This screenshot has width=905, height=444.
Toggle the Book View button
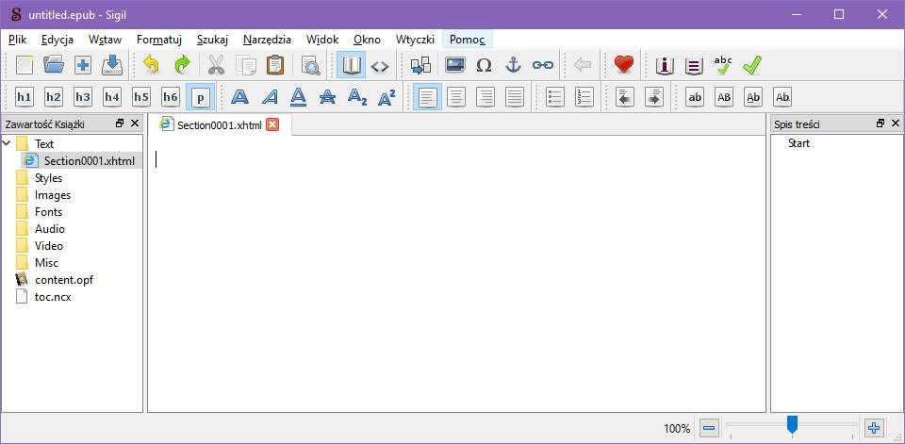tap(351, 65)
